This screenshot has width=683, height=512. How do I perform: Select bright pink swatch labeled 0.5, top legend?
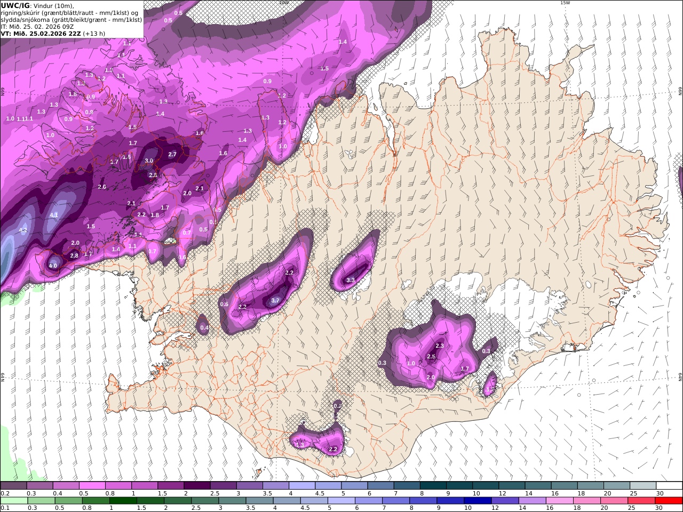[92, 485]
